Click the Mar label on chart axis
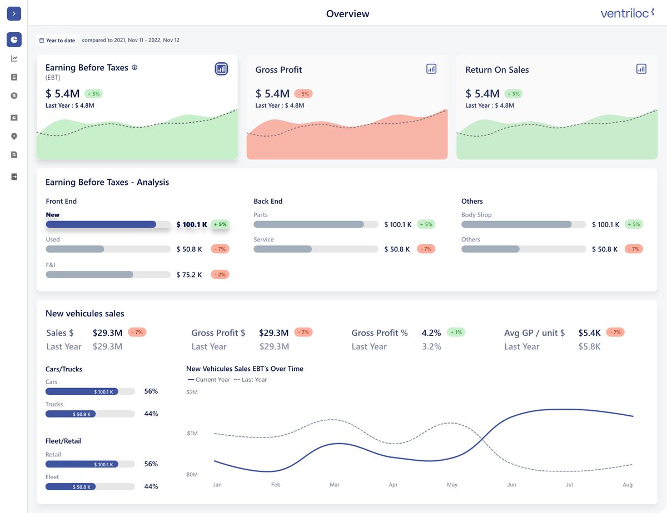Image resolution: width=667 pixels, height=513 pixels. tap(334, 485)
